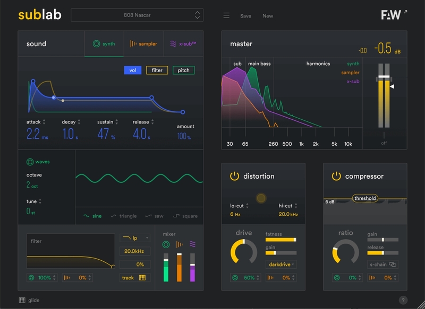Click the filter resonance 0% field
The height and width of the screenshot is (309, 425).
(x=135, y=264)
